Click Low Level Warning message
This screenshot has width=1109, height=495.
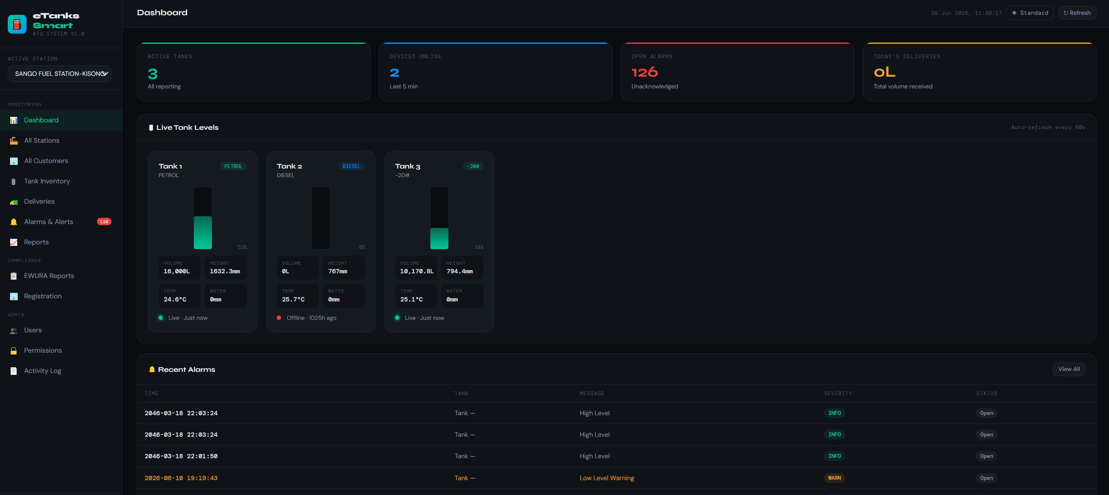[x=607, y=478]
